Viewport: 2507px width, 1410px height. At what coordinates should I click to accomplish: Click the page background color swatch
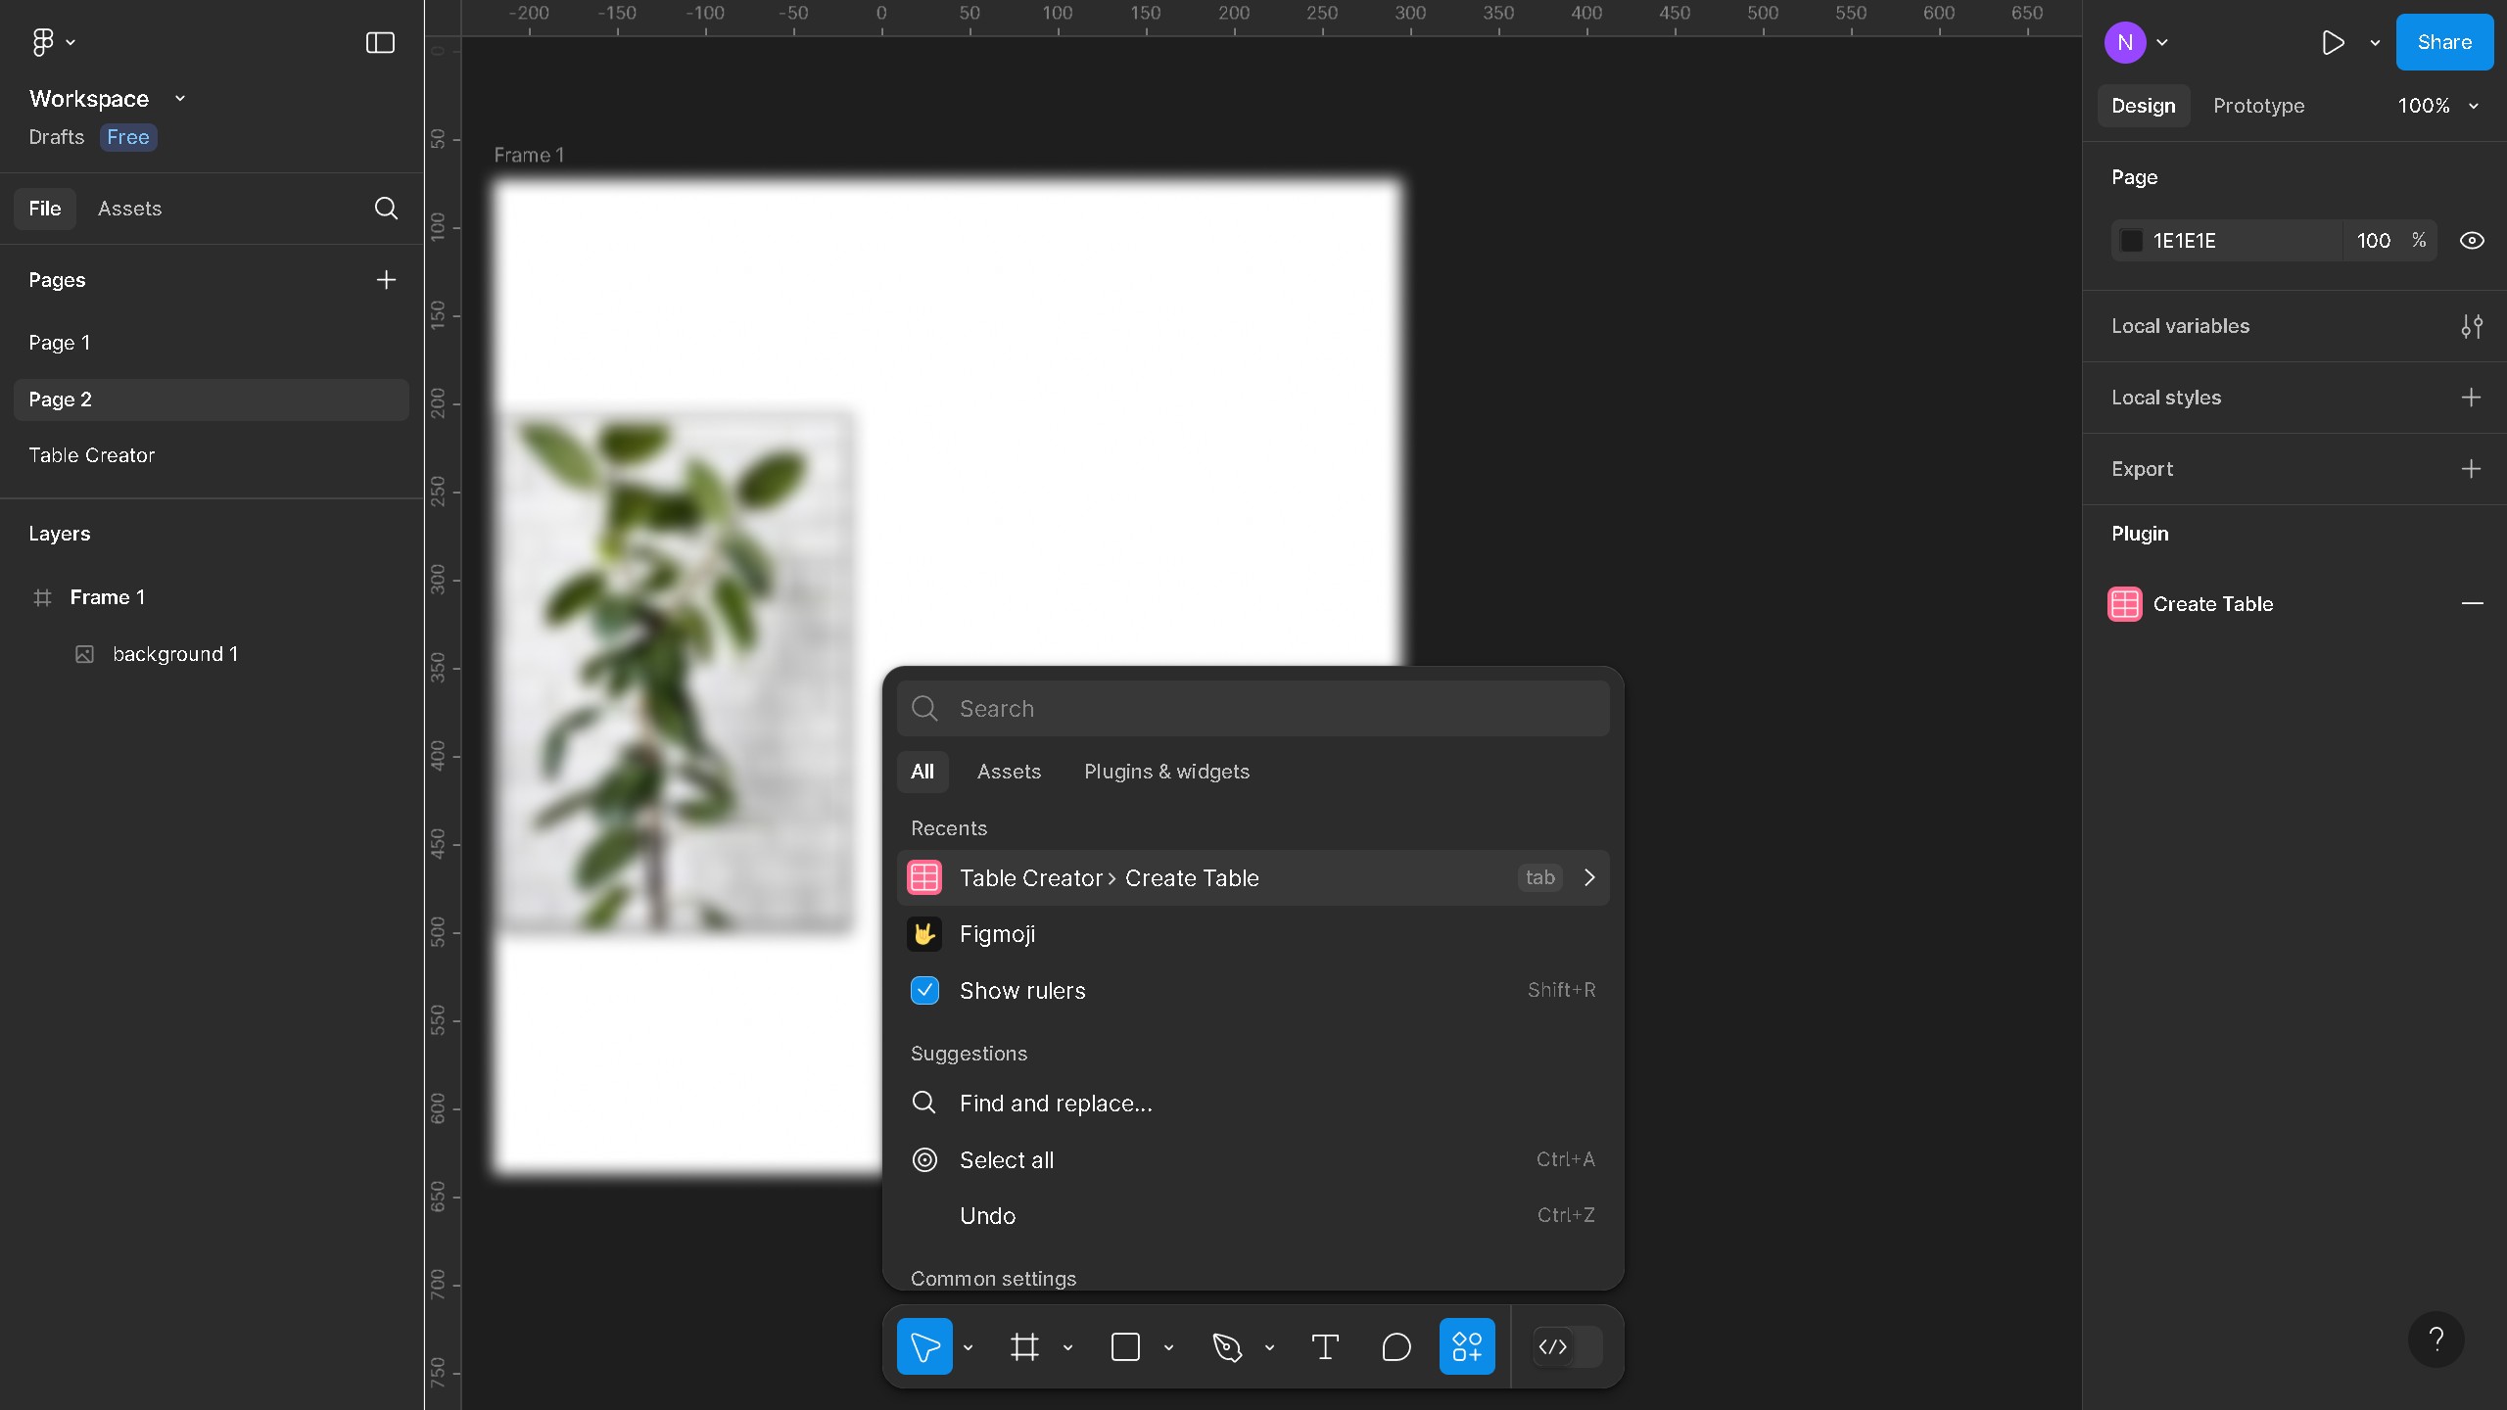tap(2132, 241)
